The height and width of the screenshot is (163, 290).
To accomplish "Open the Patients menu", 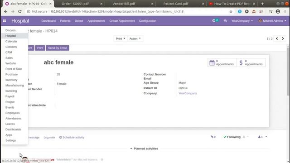I will point(65,21).
